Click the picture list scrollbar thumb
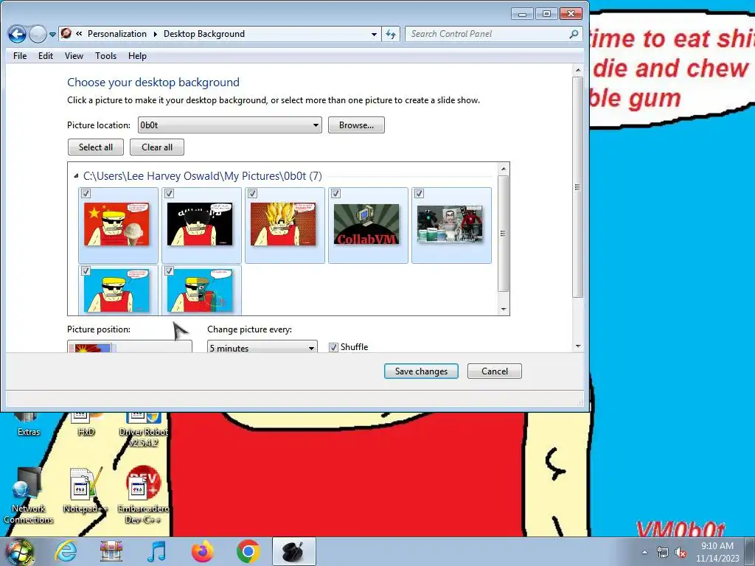This screenshot has width=755, height=566. click(503, 234)
